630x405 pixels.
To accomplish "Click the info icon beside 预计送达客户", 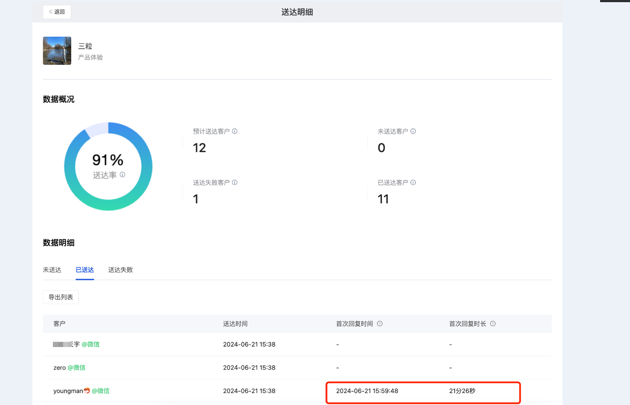I will point(235,131).
